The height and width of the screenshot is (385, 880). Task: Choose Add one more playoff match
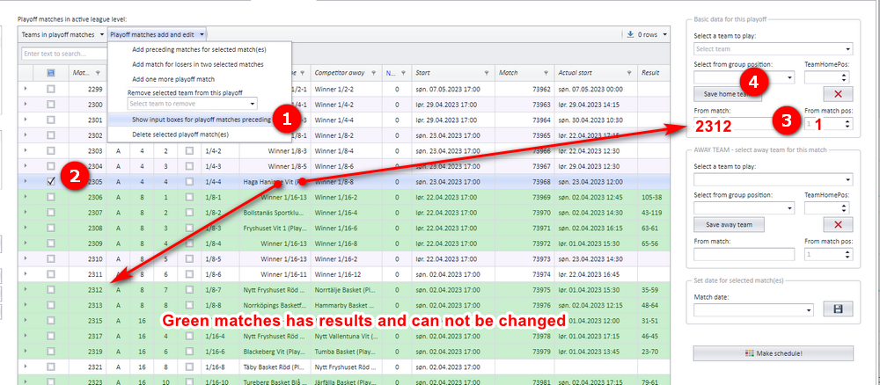[x=172, y=79]
